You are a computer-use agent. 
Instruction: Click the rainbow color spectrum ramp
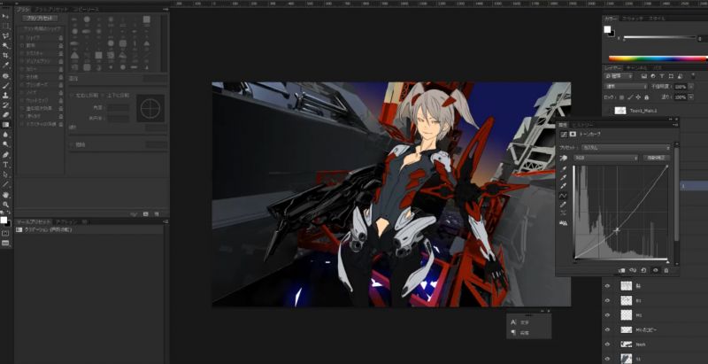click(658, 58)
